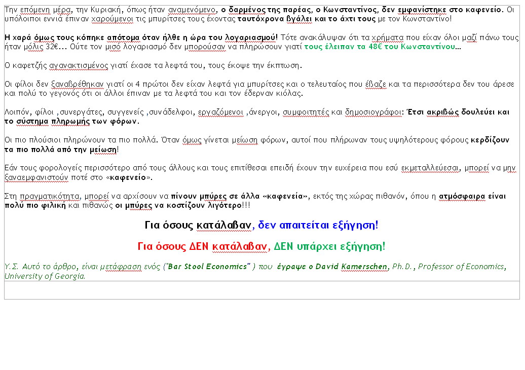Click the italic text 'University of Georgia.'
The image size is (525, 370).
coord(45,276)
